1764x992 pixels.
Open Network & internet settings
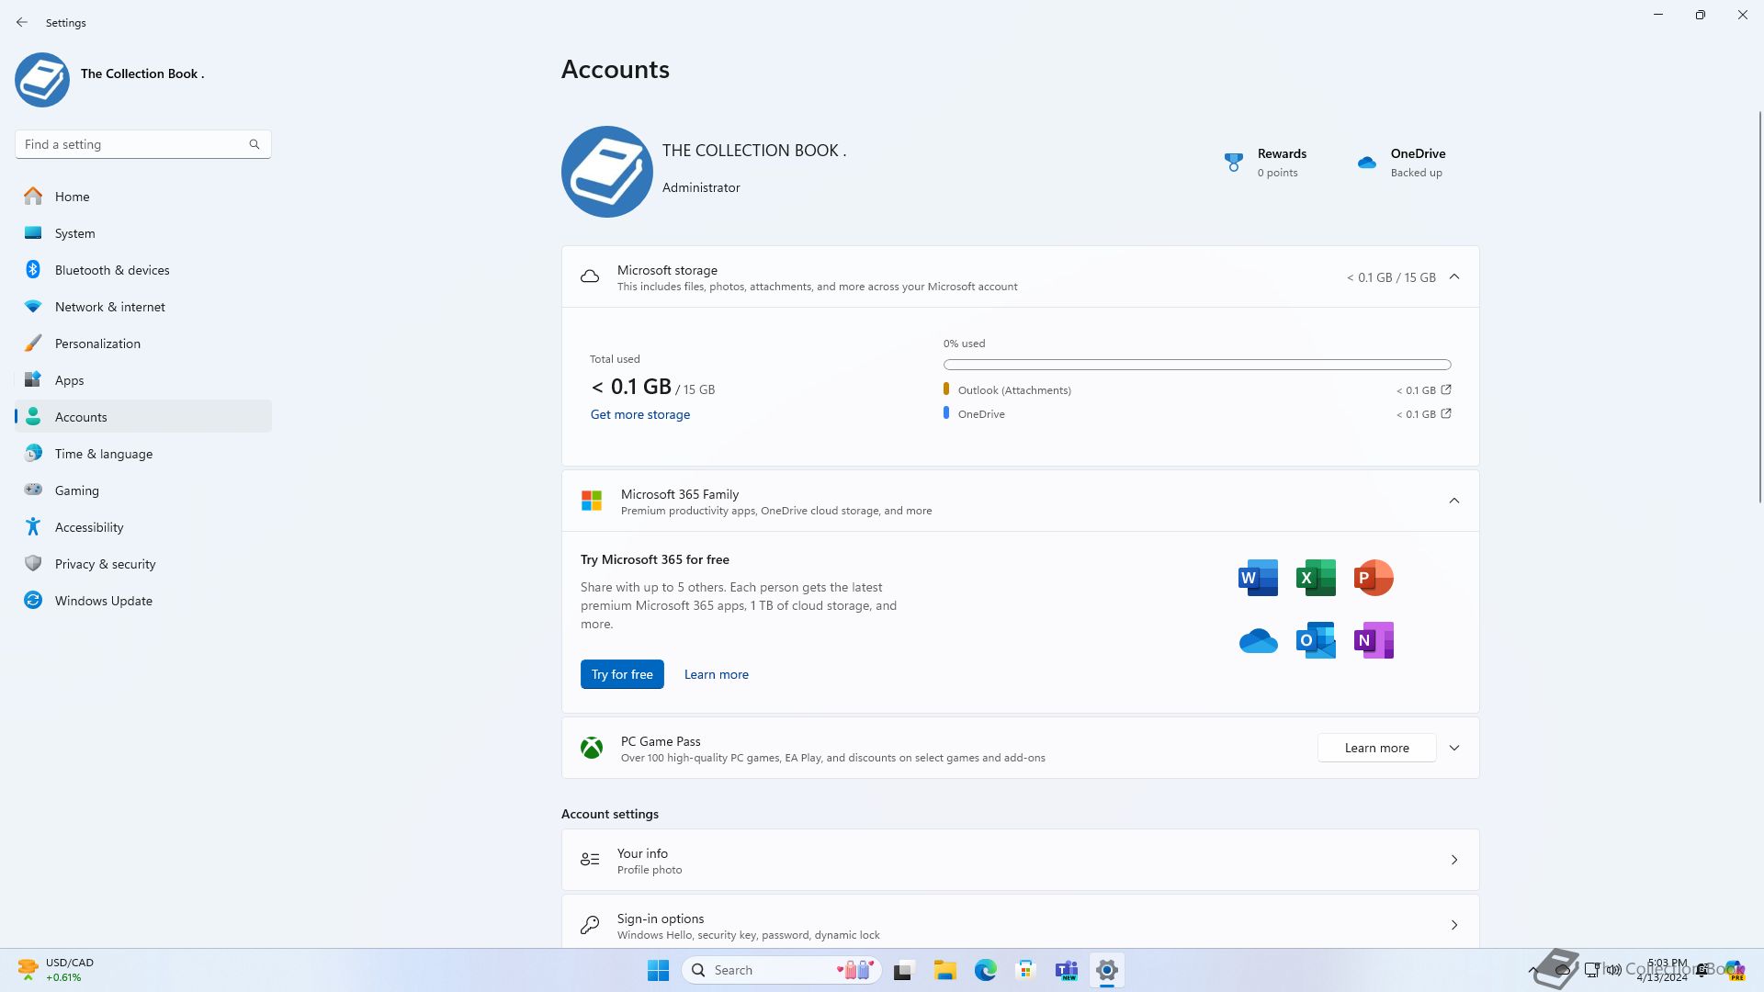coord(143,307)
